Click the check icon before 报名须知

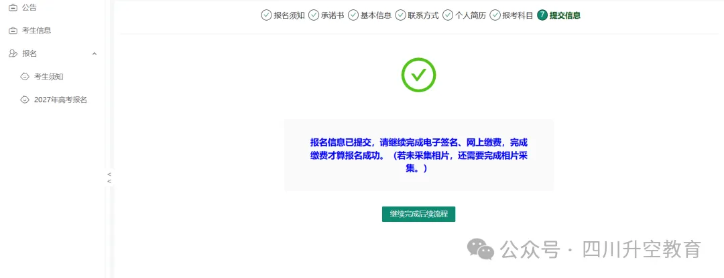(x=266, y=15)
